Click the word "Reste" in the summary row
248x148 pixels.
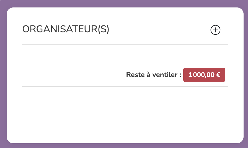pos(134,75)
